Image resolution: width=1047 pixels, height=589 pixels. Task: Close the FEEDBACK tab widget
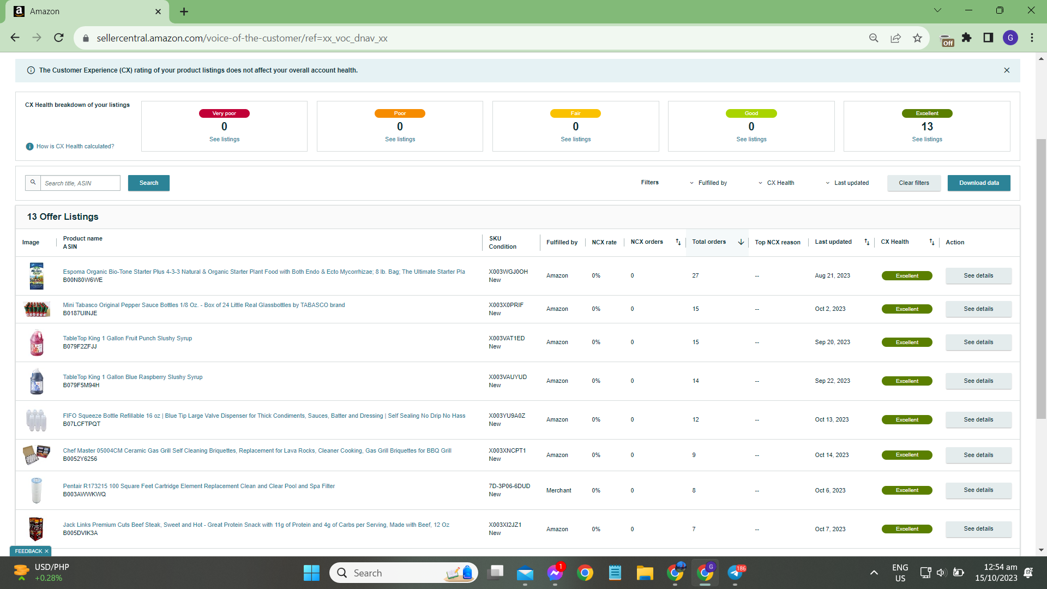tap(46, 551)
